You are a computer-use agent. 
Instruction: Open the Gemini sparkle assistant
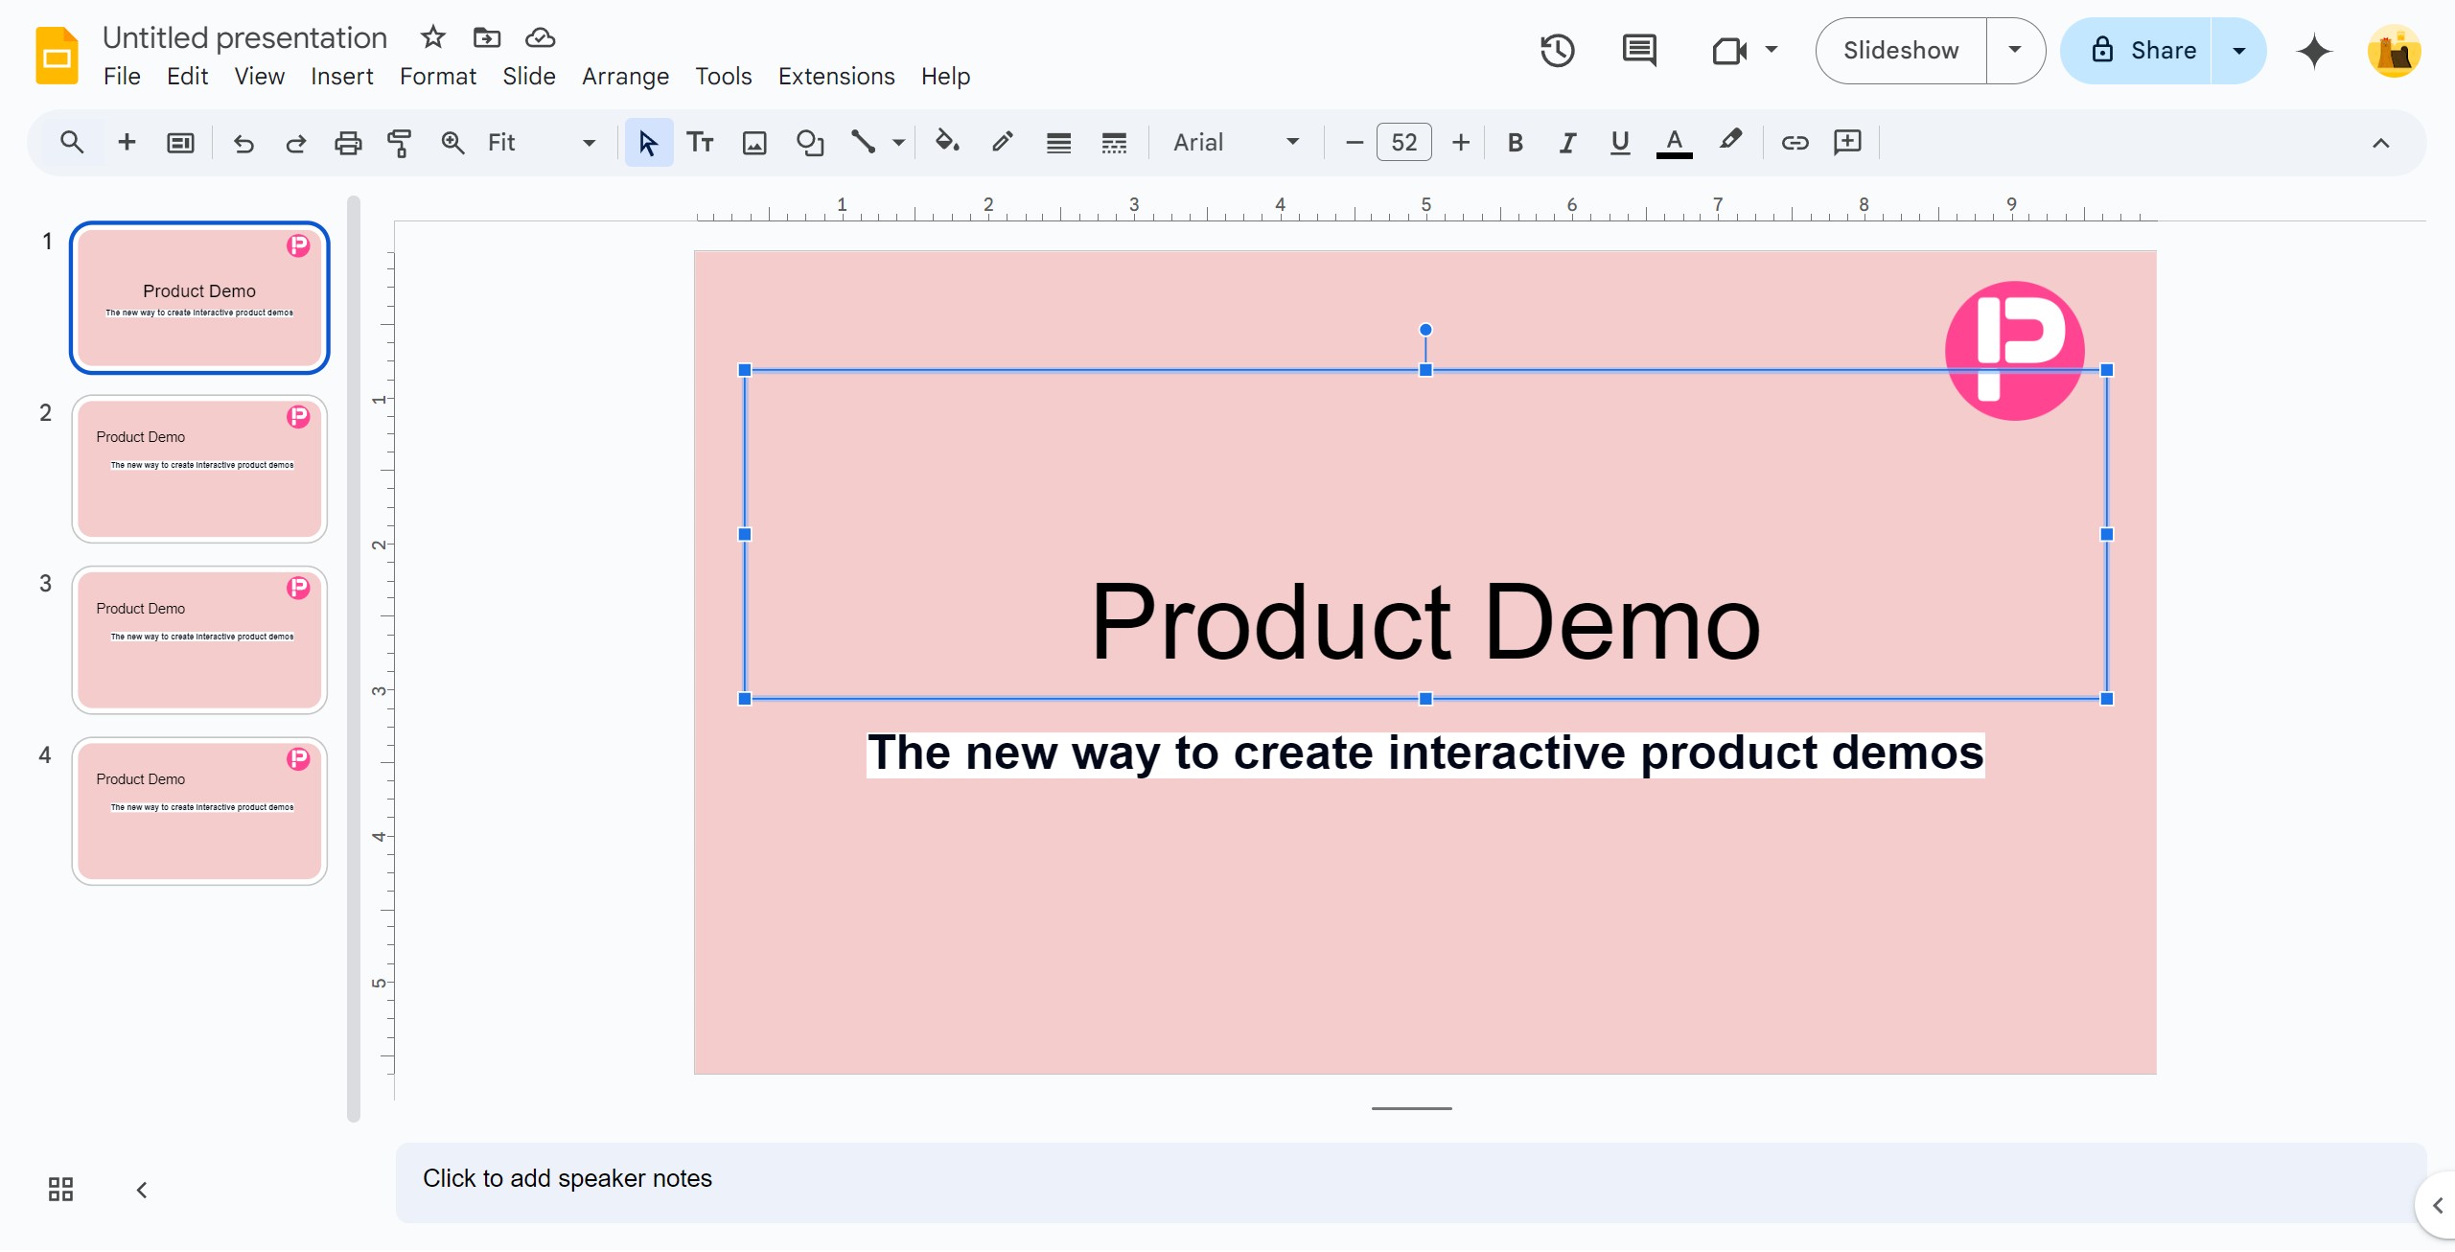click(x=2314, y=51)
